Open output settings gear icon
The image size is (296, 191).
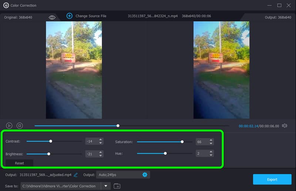145,175
